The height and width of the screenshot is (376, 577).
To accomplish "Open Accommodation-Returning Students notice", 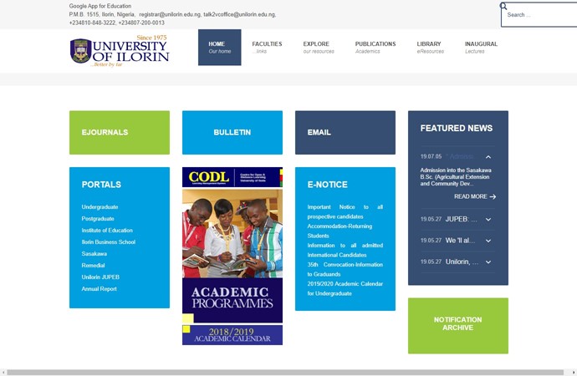I will [340, 231].
